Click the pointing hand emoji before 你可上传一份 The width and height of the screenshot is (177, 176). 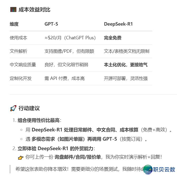21,158
